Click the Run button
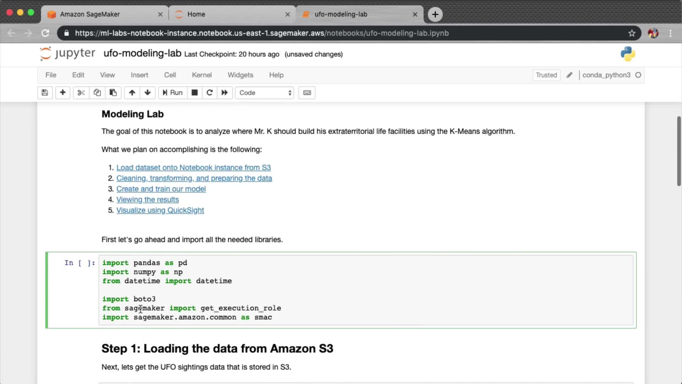Image resolution: width=682 pixels, height=384 pixels. 173,93
